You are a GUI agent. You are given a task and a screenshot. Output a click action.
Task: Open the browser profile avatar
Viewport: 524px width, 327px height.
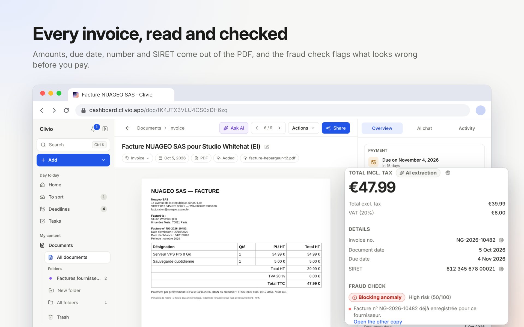480,110
